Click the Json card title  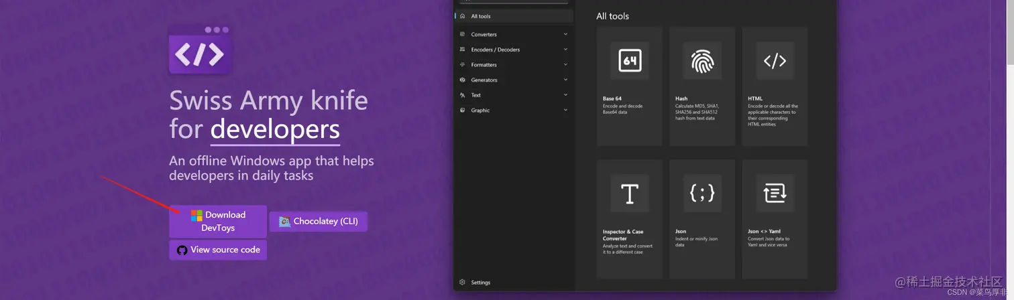[x=681, y=232]
